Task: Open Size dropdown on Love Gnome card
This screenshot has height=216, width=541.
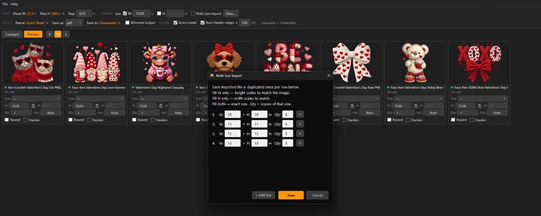Action: point(100,99)
